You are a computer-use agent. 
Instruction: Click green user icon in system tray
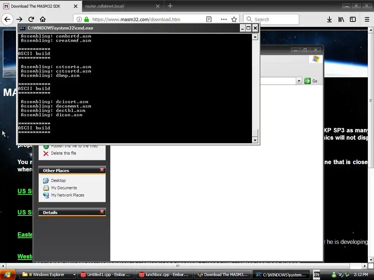click(x=334, y=275)
